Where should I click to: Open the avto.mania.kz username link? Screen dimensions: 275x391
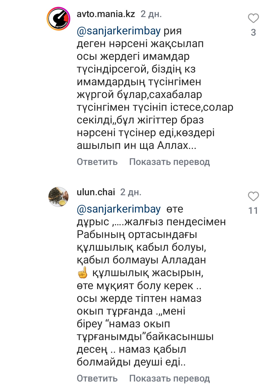click(x=106, y=14)
